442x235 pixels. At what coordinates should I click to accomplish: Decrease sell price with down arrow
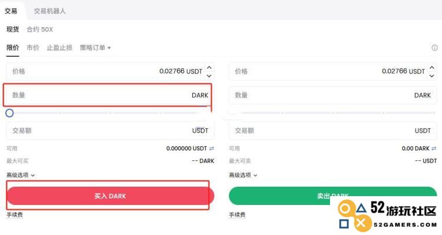431,75
